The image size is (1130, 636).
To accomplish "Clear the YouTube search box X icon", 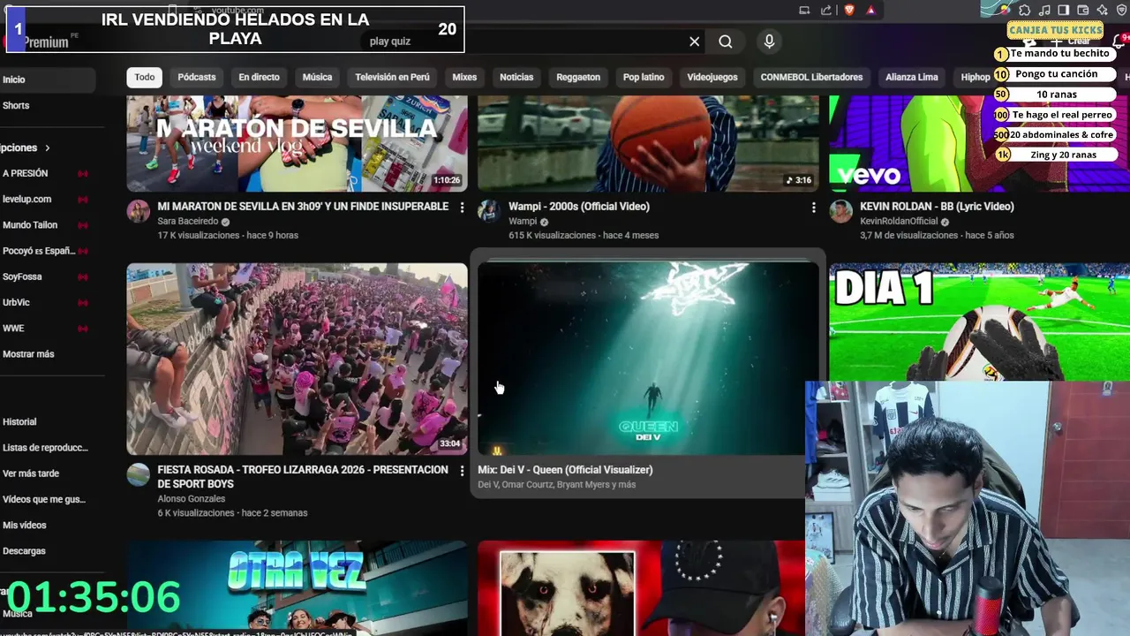I will pos(695,42).
